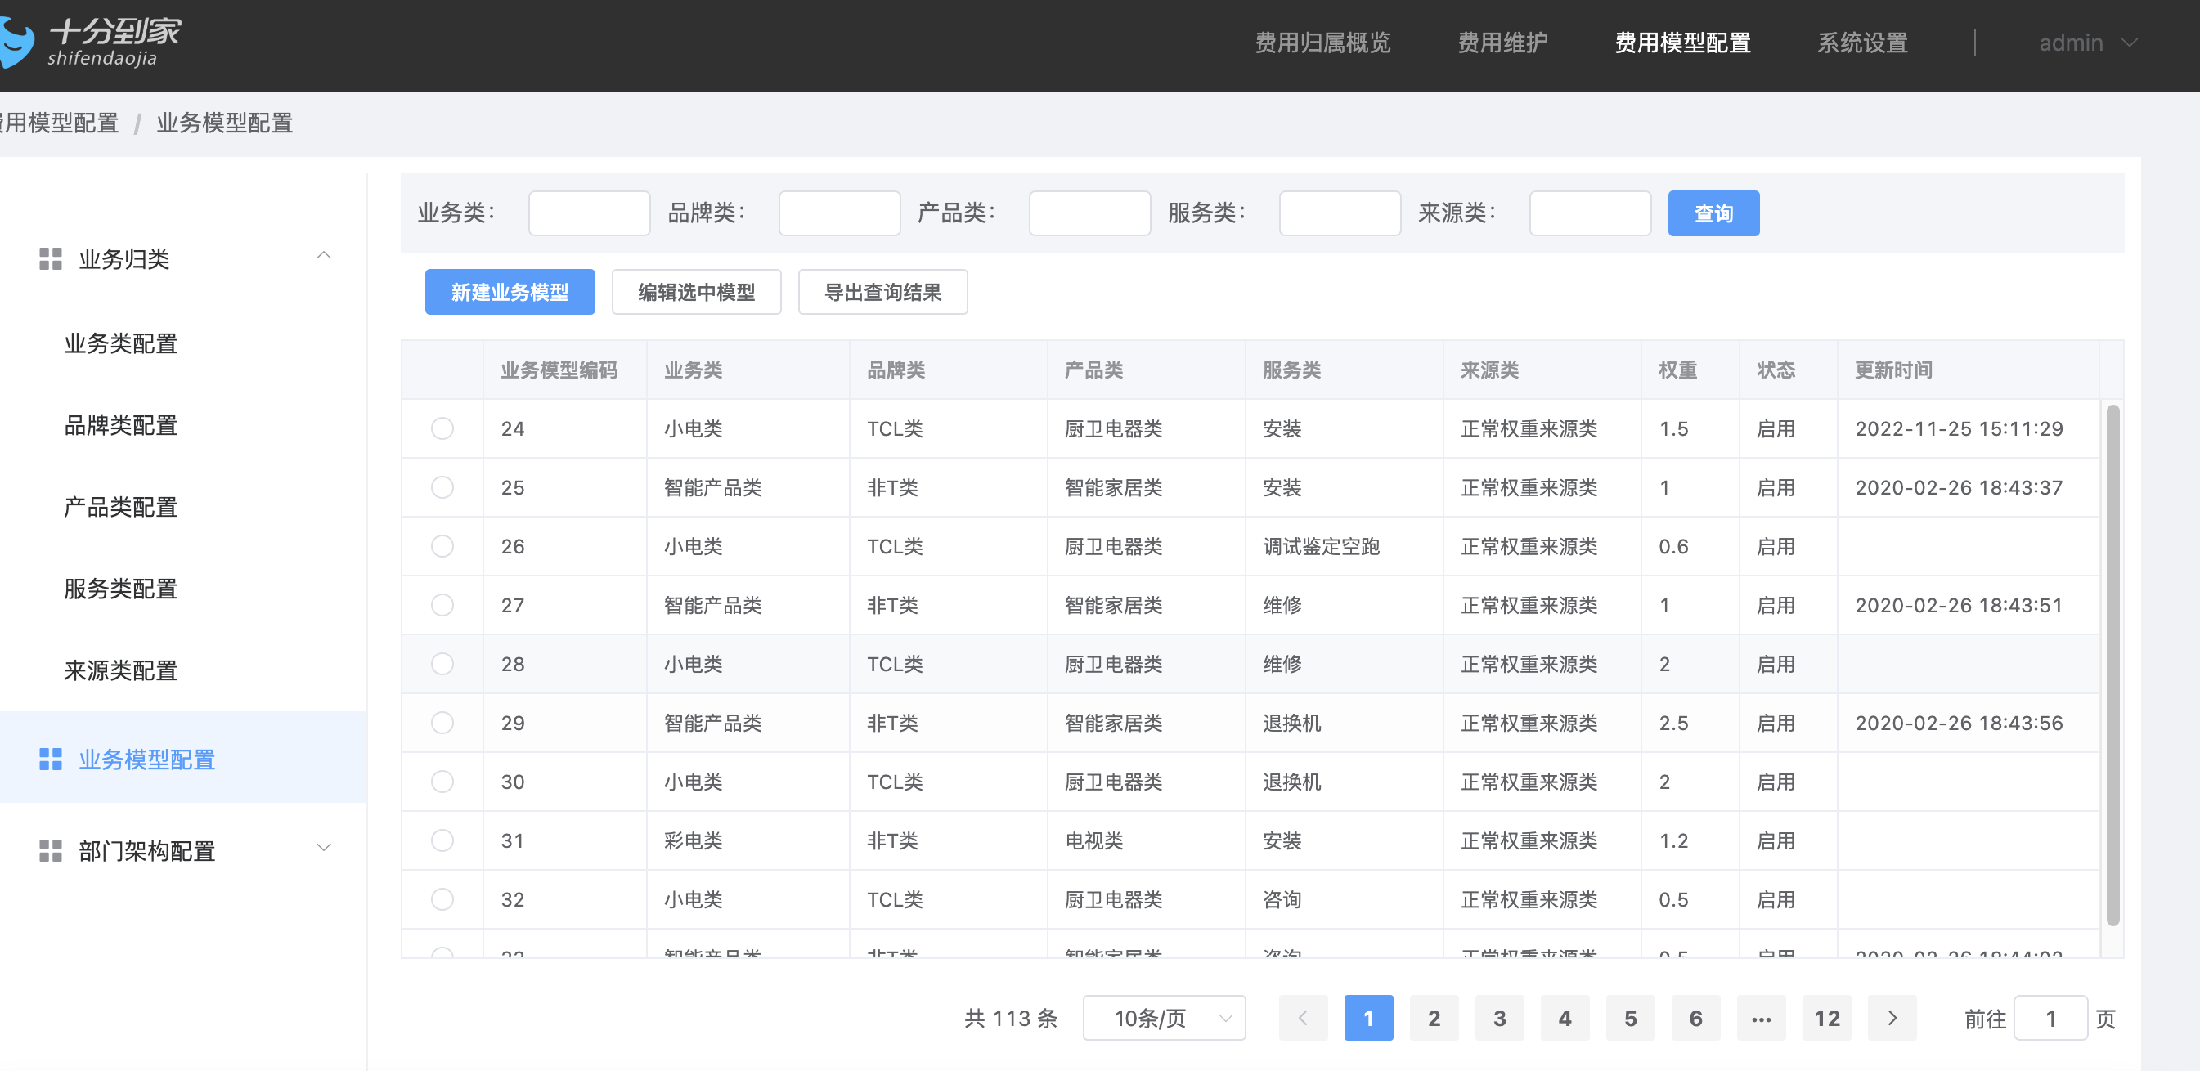Click the shifendaojia logo icon
This screenshot has height=1071, width=2200.
click(x=16, y=43)
